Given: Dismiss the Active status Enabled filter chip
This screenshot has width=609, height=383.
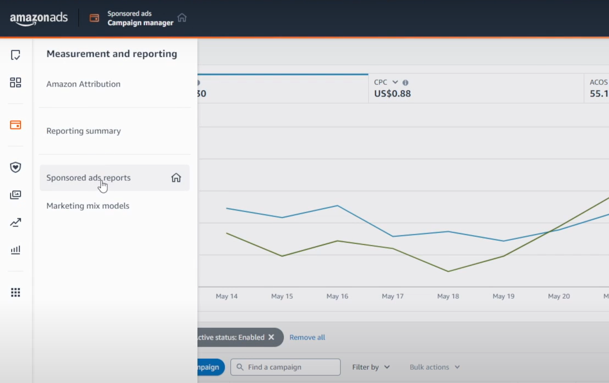Looking at the screenshot, I should pos(271,337).
